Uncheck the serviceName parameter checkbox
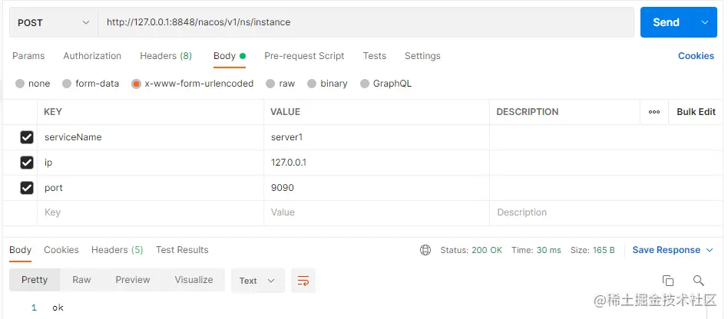The height and width of the screenshot is (319, 728). click(27, 137)
